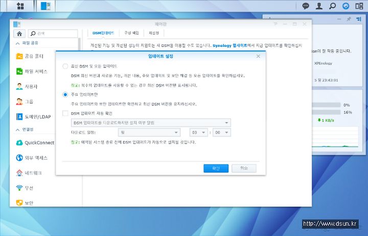Open 외부 액세스 in sidebar
The width and height of the screenshot is (368, 236).
pyautogui.click(x=32, y=158)
